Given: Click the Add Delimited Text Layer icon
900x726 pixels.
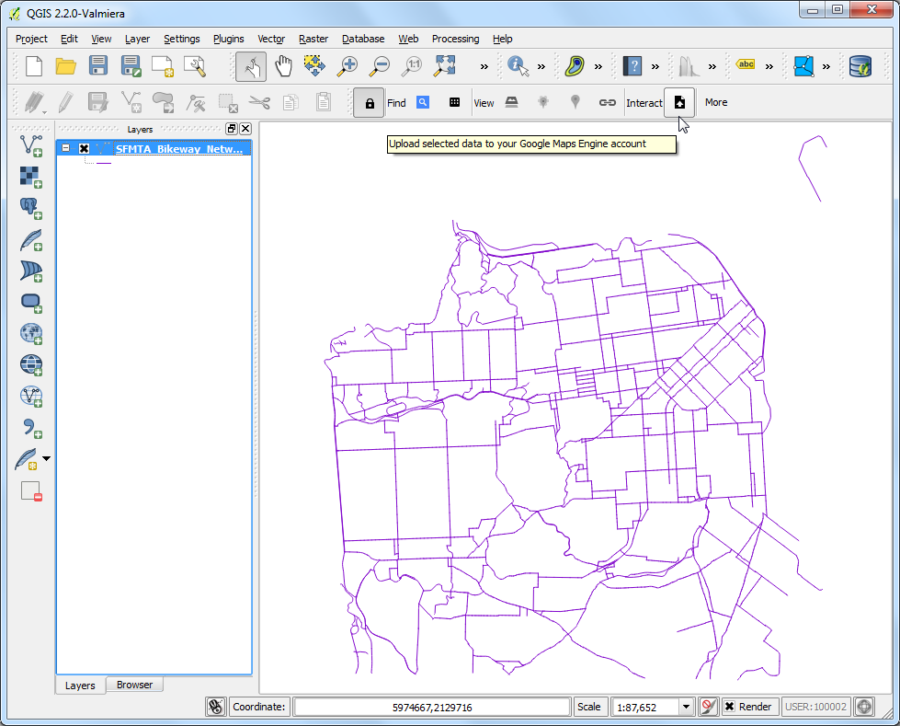Looking at the screenshot, I should pyautogui.click(x=31, y=428).
